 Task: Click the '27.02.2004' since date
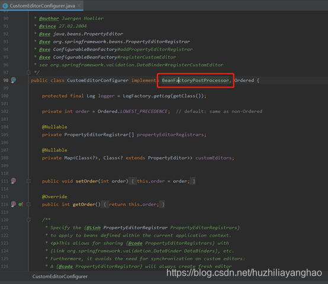(x=73, y=26)
